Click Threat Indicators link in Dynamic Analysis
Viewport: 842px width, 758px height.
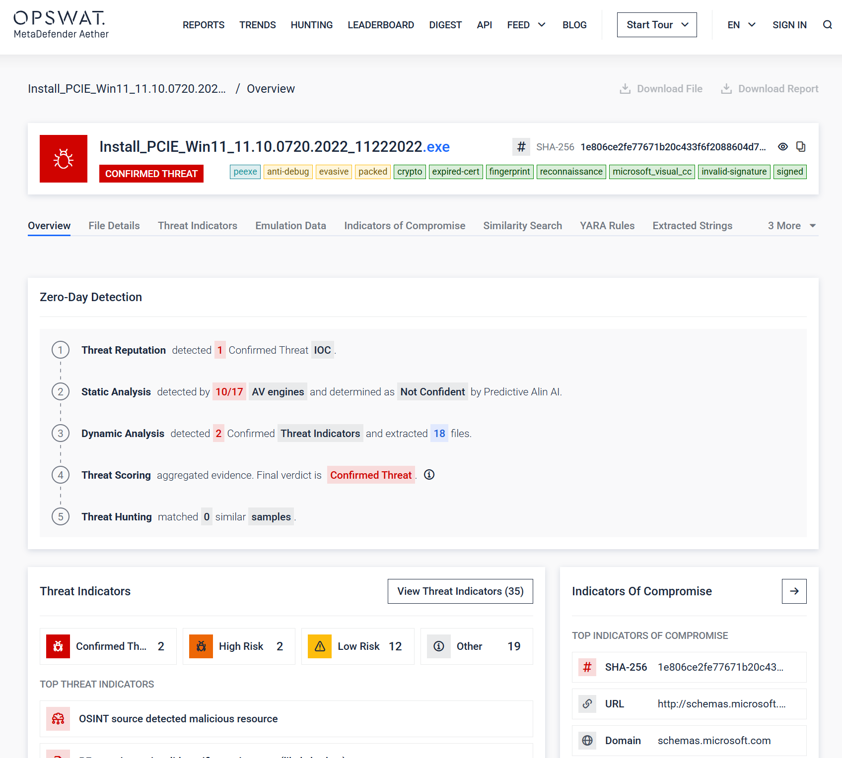tap(320, 434)
